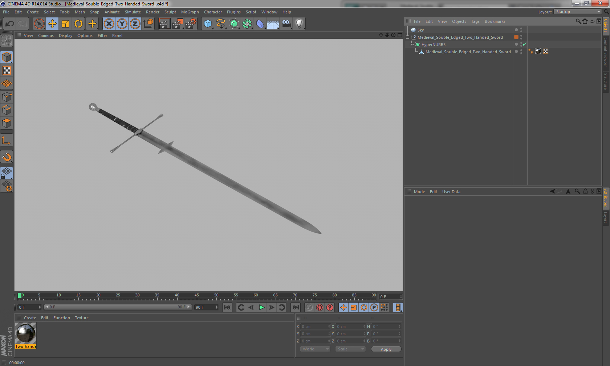Open the vertical Attributes side tab

[x=606, y=198]
